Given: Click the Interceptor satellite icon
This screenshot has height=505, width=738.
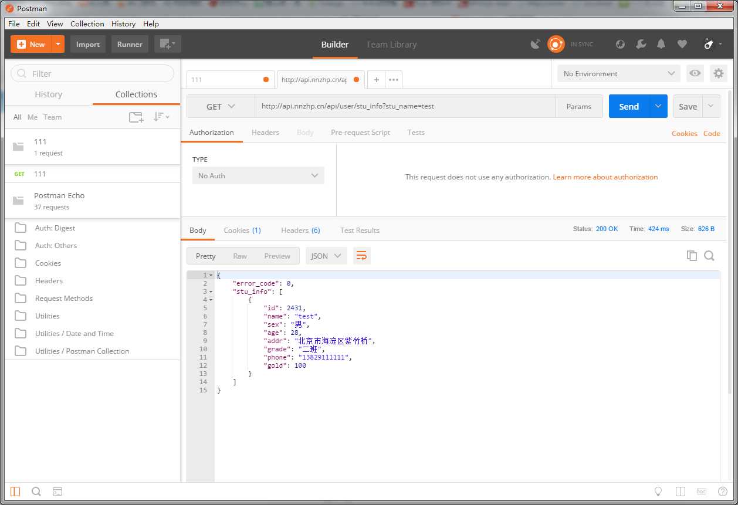Looking at the screenshot, I should pos(535,44).
